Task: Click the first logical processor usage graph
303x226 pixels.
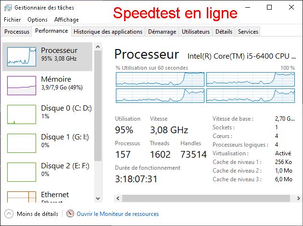Action: coord(160,79)
